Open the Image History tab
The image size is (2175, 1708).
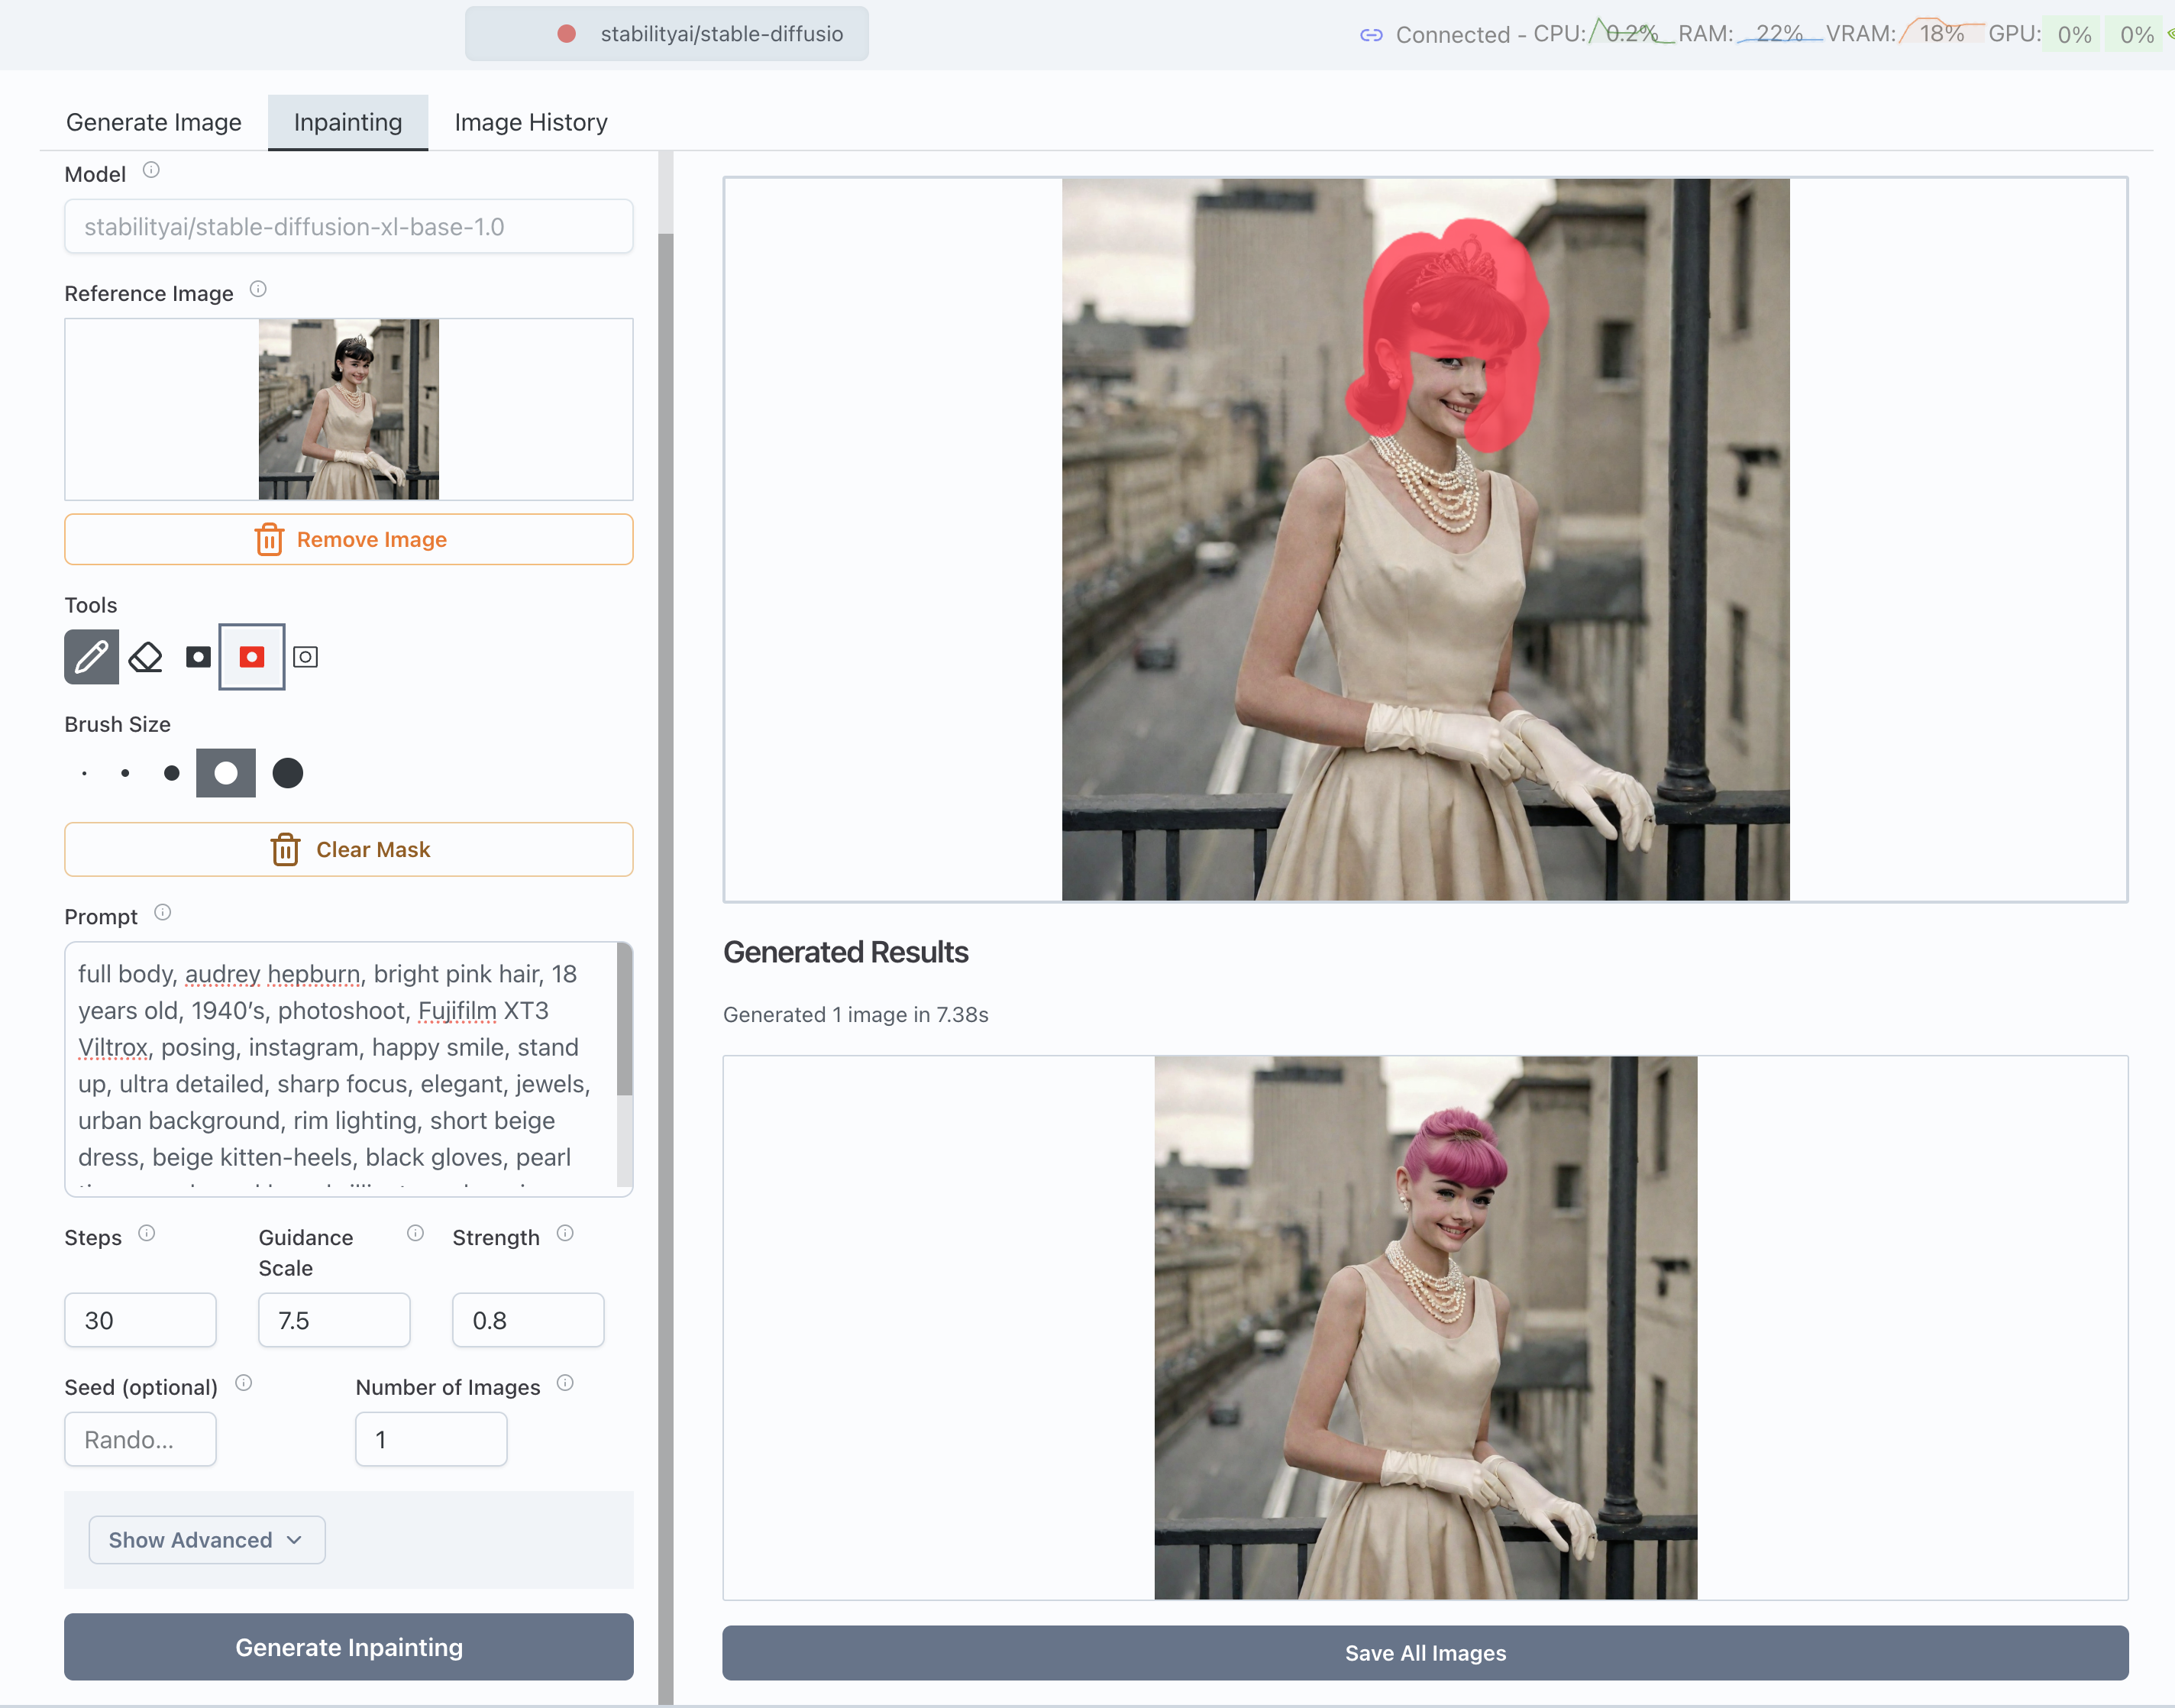coord(531,123)
